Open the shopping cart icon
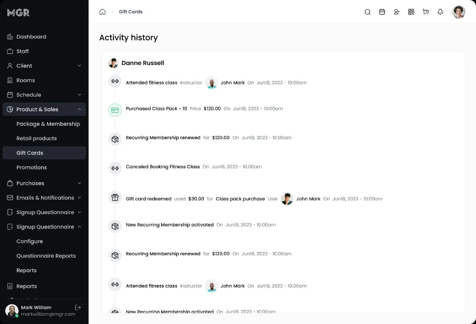476x324 pixels. click(x=426, y=12)
